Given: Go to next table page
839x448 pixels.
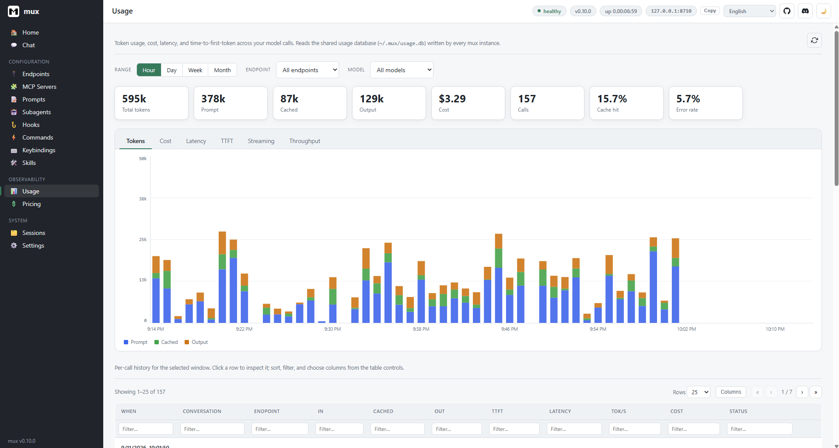Looking at the screenshot, I should point(802,392).
